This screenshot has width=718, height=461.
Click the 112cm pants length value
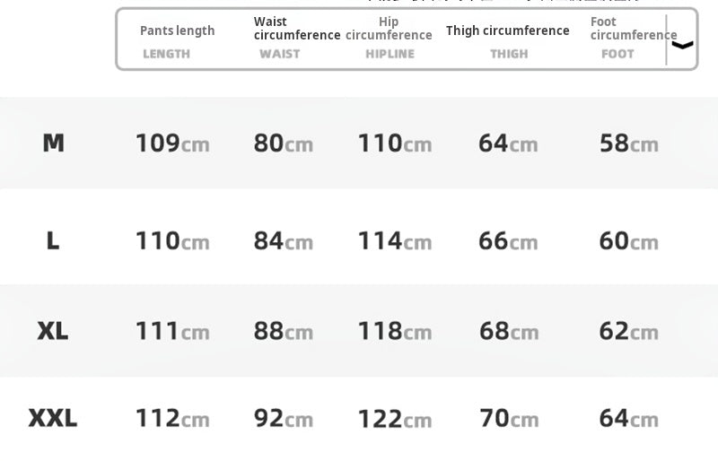coord(172,419)
